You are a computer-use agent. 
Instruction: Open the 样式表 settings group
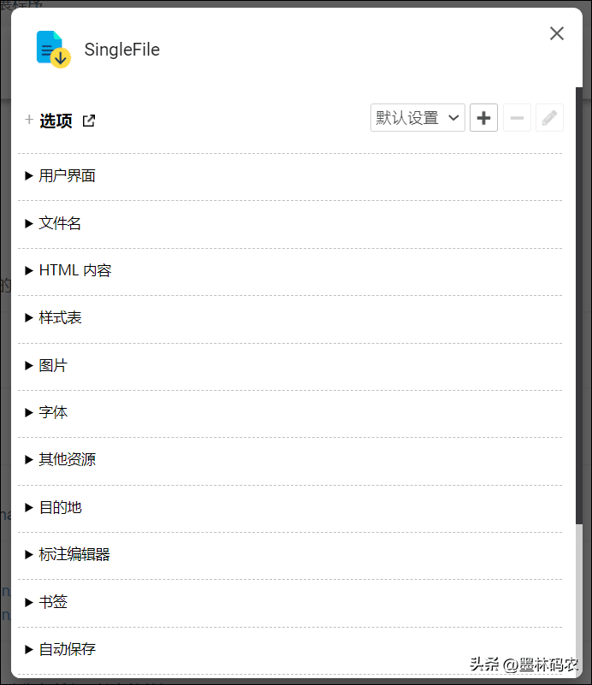pyautogui.click(x=59, y=318)
